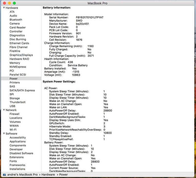Select Controller in the sidebar
The height and width of the screenshot is (178, 196).
tap(16, 32)
